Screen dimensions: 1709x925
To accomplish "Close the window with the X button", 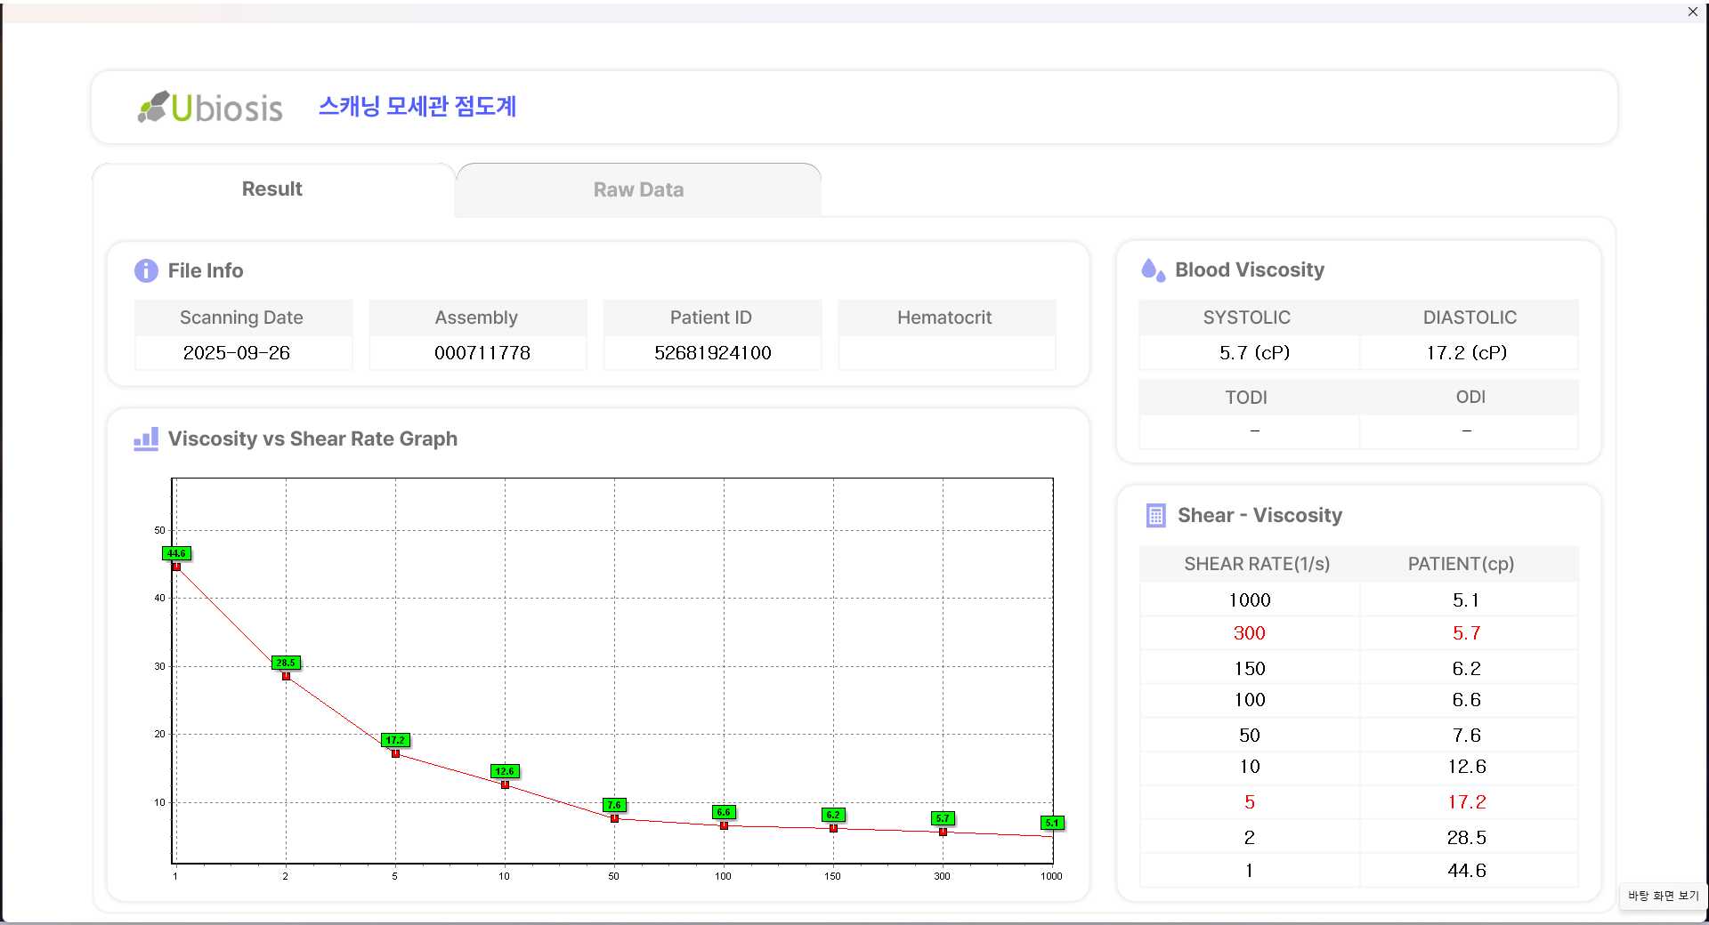I will 1692,12.
